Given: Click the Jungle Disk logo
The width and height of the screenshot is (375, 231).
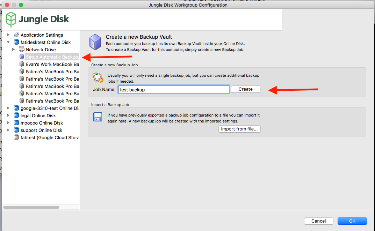Looking at the screenshot, I should click(x=37, y=19).
